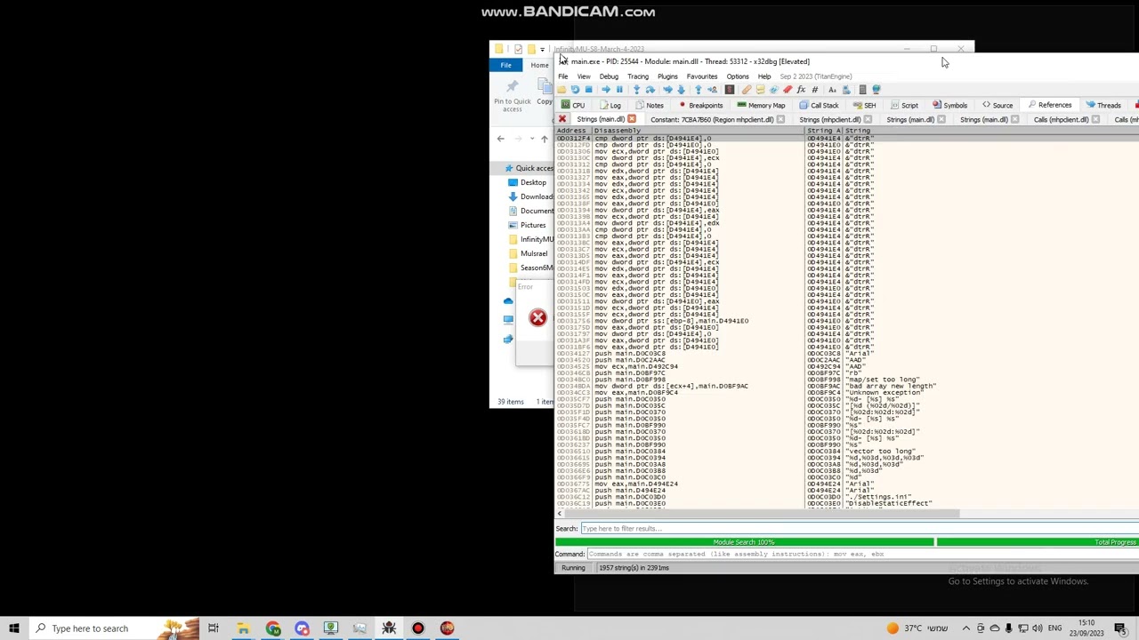Image resolution: width=1139 pixels, height=640 pixels.
Task: Click the globe toolbar icon in x32dbg
Action: (876, 89)
